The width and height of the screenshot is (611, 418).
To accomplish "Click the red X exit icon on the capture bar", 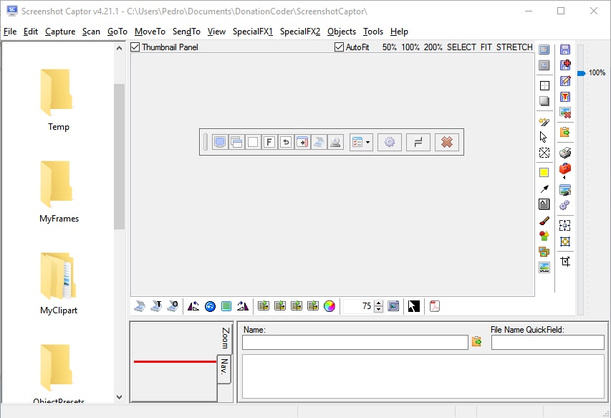I will [x=446, y=142].
